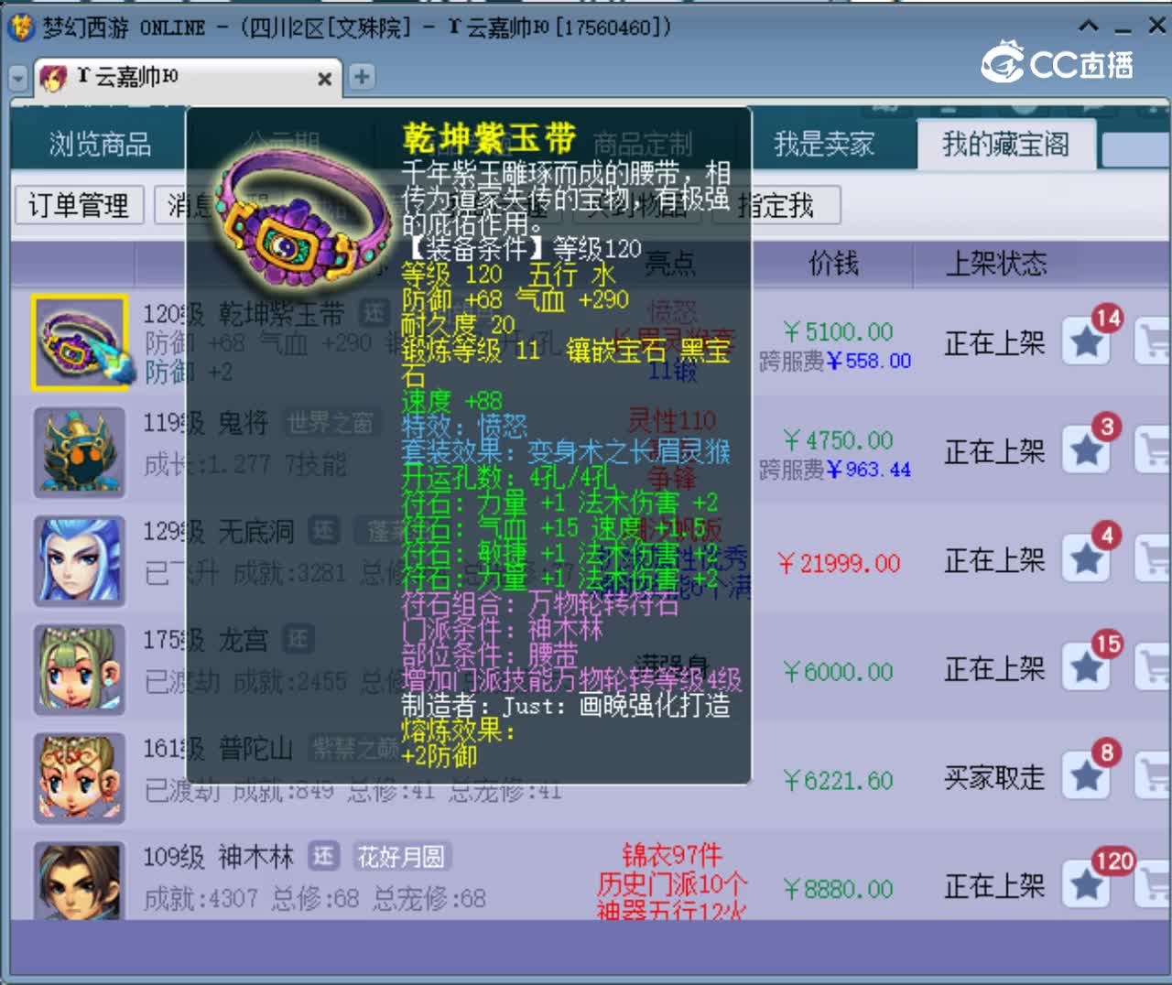The image size is (1172, 985).
Task: Close the 云嘉帅 tab
Action: (324, 79)
